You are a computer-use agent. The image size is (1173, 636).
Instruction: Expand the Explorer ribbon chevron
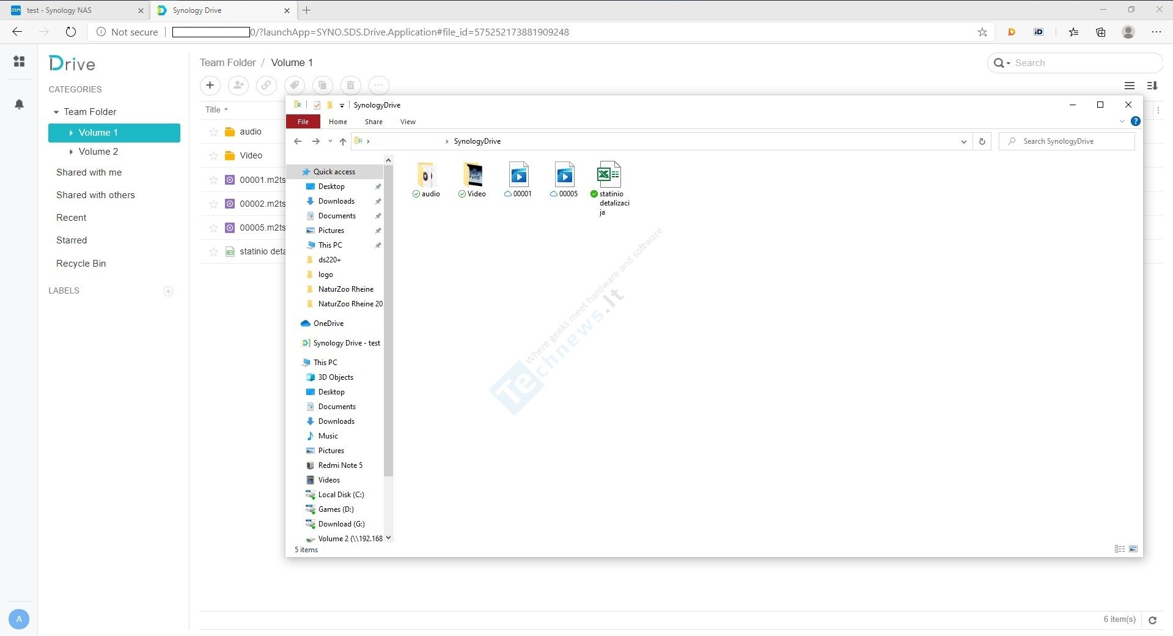point(1122,121)
